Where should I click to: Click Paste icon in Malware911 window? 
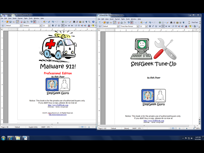(45, 22)
